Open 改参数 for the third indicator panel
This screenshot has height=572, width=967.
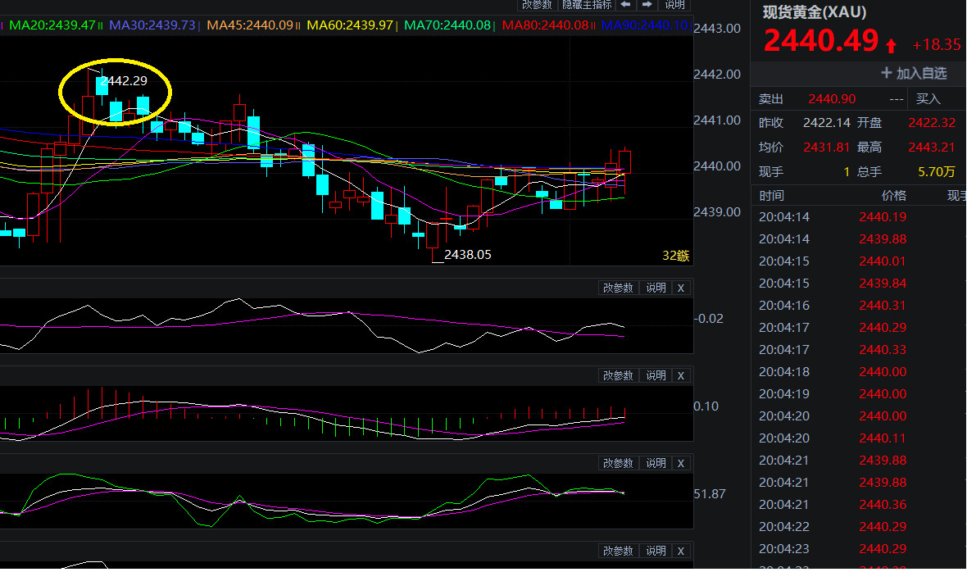(618, 463)
